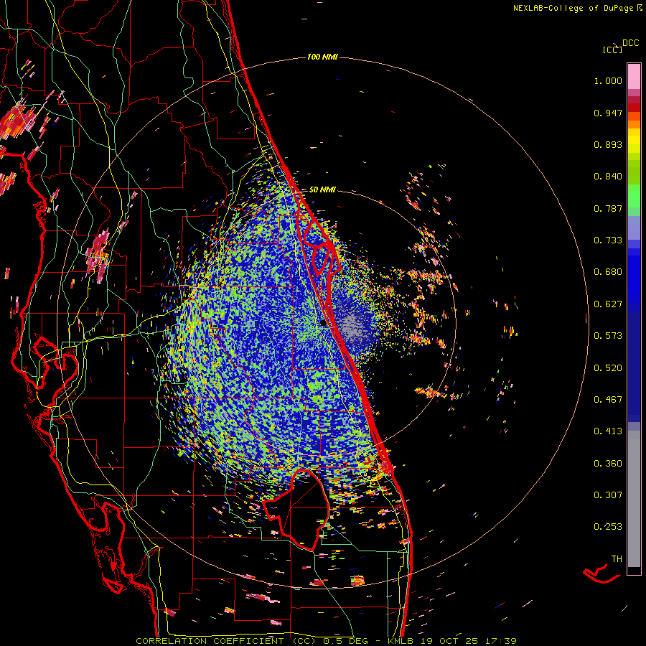Click the 50 NMI range ring label
Image resolution: width=646 pixels, height=646 pixels.
[x=322, y=189]
